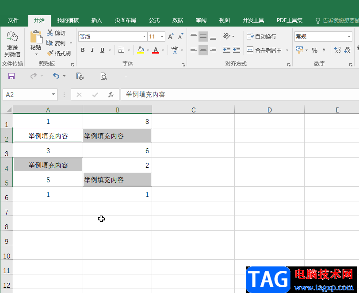
Task: Click the Insert Function fx icon
Action: pos(111,95)
